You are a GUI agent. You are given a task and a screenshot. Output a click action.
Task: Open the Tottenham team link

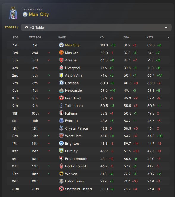pos(74,106)
